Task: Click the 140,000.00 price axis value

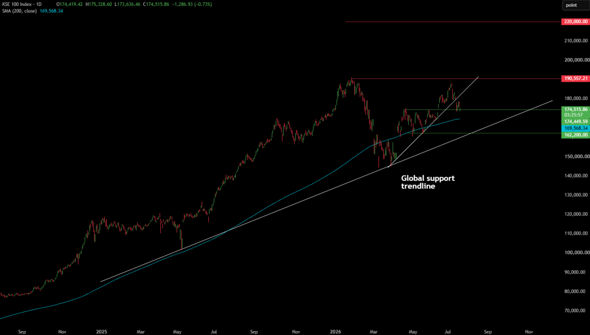Action: coord(576,176)
